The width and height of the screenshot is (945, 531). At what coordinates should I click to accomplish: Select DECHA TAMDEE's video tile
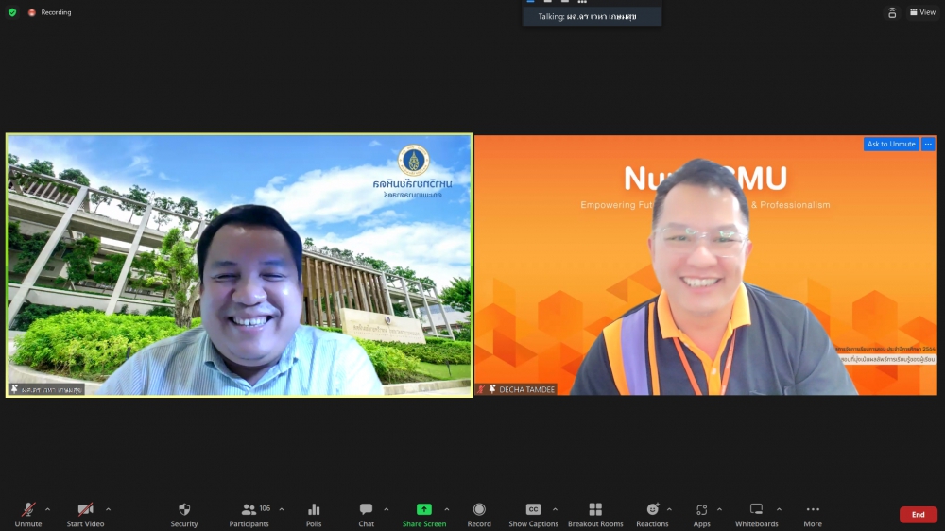tap(704, 265)
